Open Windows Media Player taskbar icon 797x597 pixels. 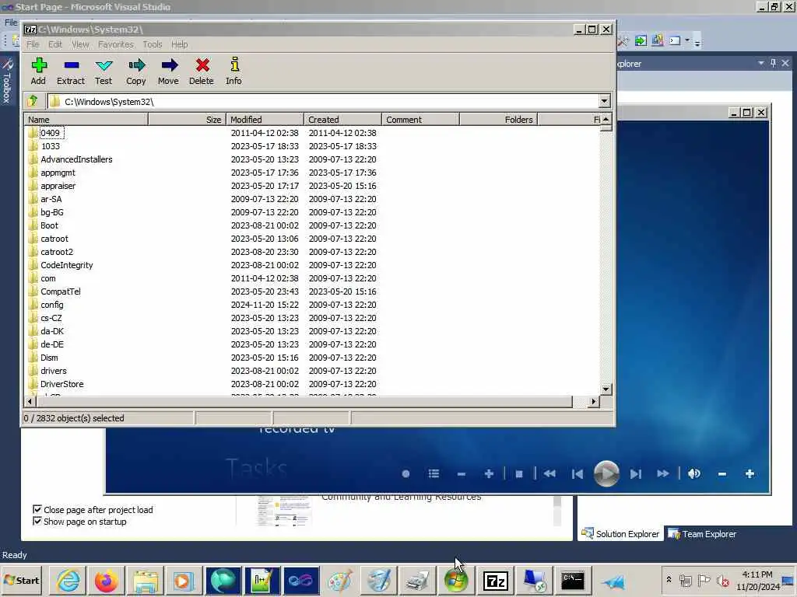(183, 580)
